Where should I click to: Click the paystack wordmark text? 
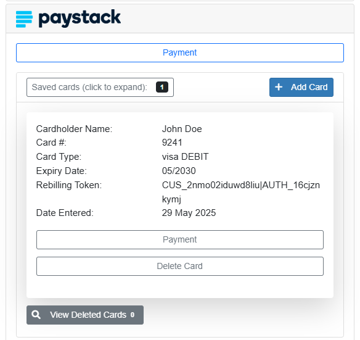[x=80, y=19]
